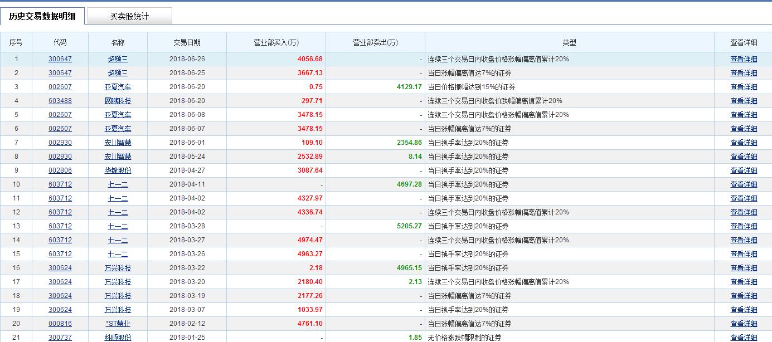This screenshot has height=342, width=772.
Task: Click the 亚夏汽车 stock name link
Action: click(118, 86)
